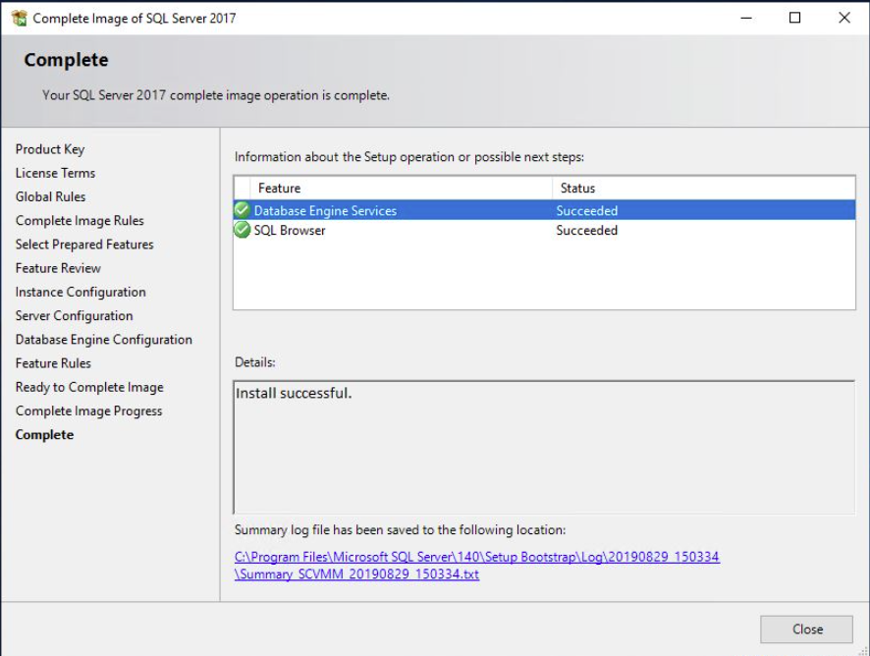
Task: Click the SQL Server setup title bar icon
Action: pyautogui.click(x=19, y=18)
